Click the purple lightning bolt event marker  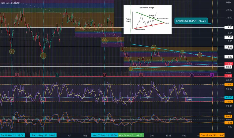[192, 75]
